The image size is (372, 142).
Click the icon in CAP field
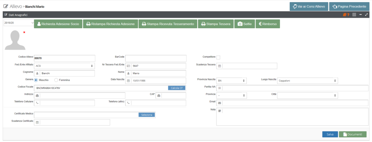[x=159, y=96]
